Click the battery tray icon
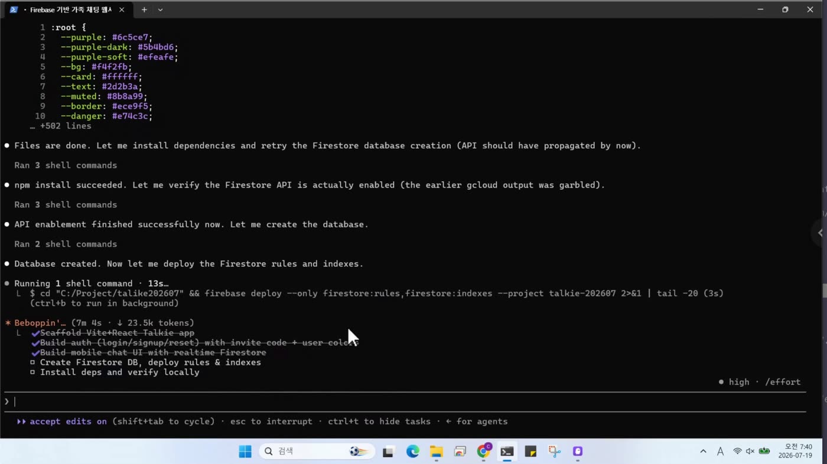 (x=764, y=452)
